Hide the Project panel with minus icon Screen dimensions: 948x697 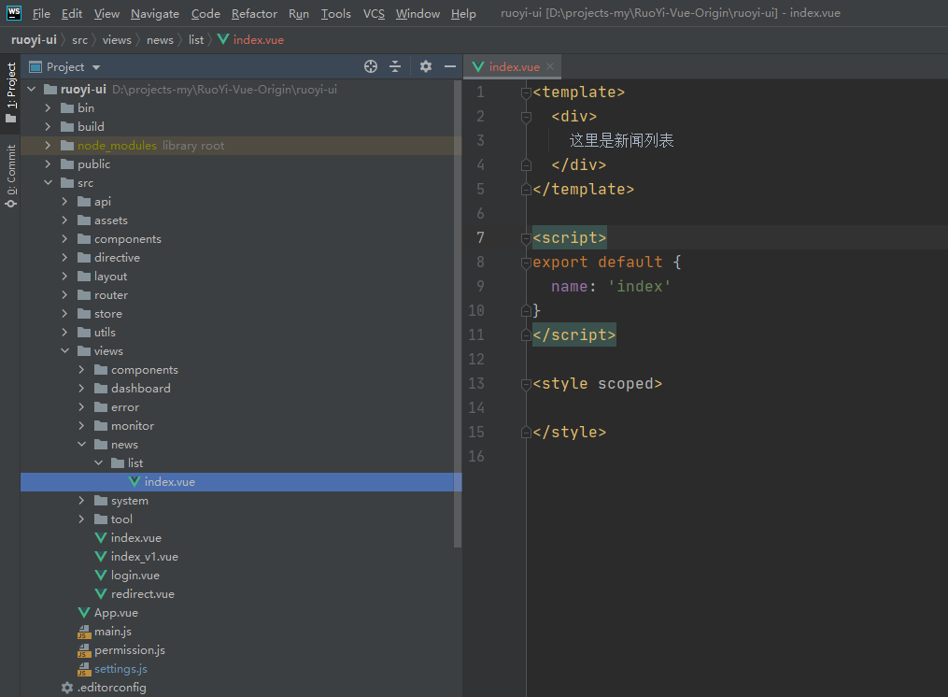pos(450,66)
